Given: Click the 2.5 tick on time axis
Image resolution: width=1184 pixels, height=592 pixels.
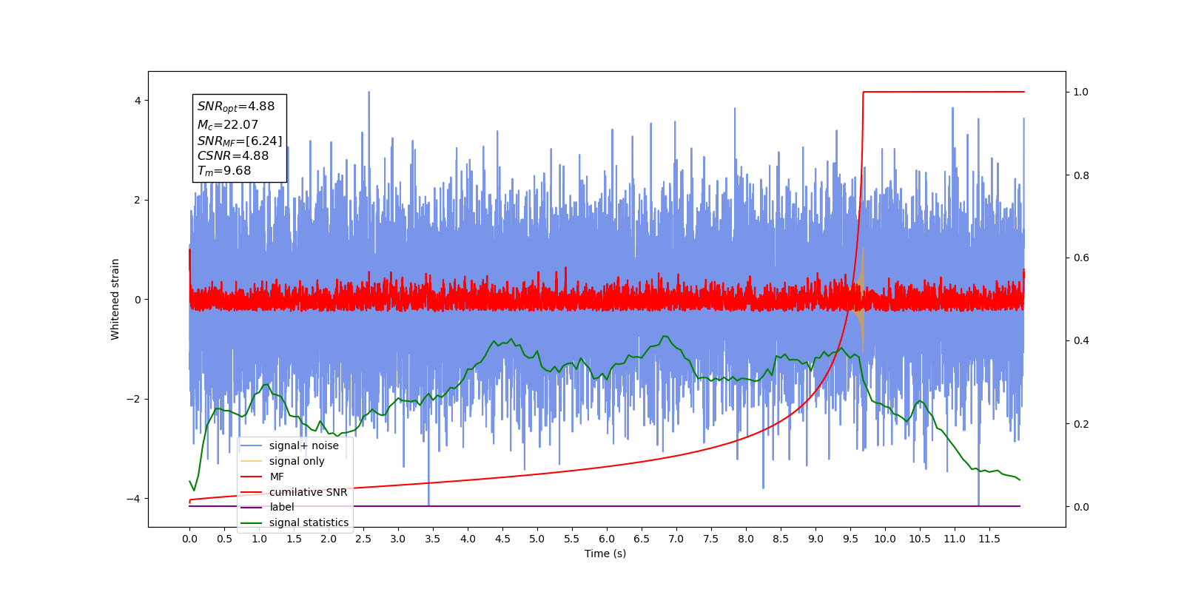Looking at the screenshot, I should 363,539.
